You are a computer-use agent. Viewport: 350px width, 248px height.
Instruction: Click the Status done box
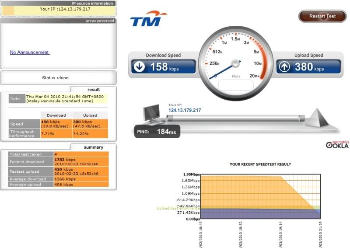58,78
